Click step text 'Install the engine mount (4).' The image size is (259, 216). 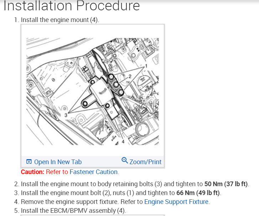pyautogui.click(x=60, y=20)
